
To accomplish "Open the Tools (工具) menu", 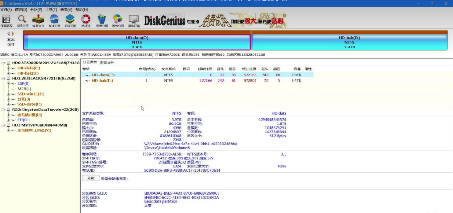I will (x=51, y=10).
